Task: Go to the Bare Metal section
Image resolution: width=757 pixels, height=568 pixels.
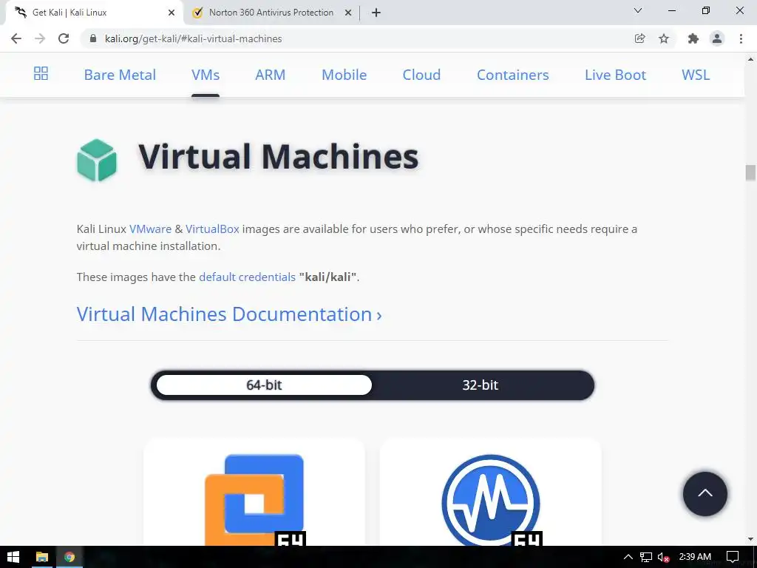Action: click(x=120, y=75)
